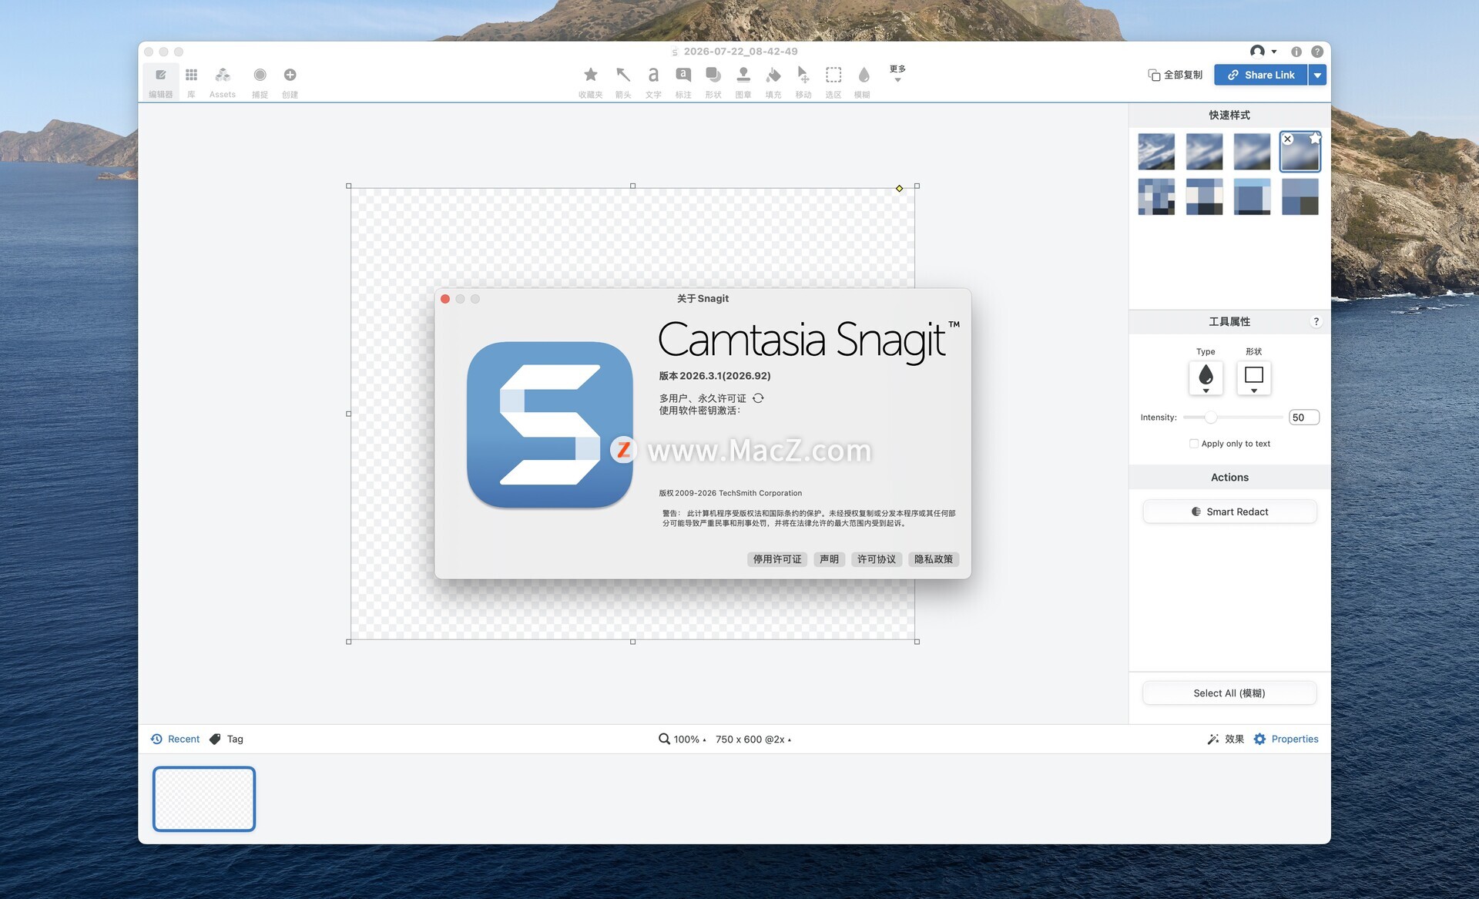The width and height of the screenshot is (1479, 899).
Task: Select the 填充 fill tool
Action: click(773, 82)
